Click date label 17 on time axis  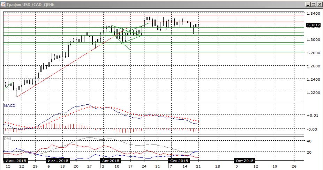pos(130,167)
